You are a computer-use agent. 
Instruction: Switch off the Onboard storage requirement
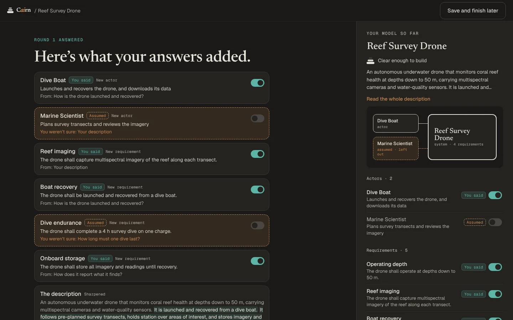pos(258,261)
